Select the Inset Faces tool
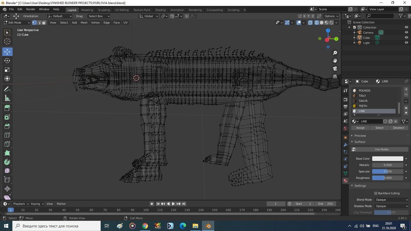The height and width of the screenshot is (231, 411). click(7, 117)
